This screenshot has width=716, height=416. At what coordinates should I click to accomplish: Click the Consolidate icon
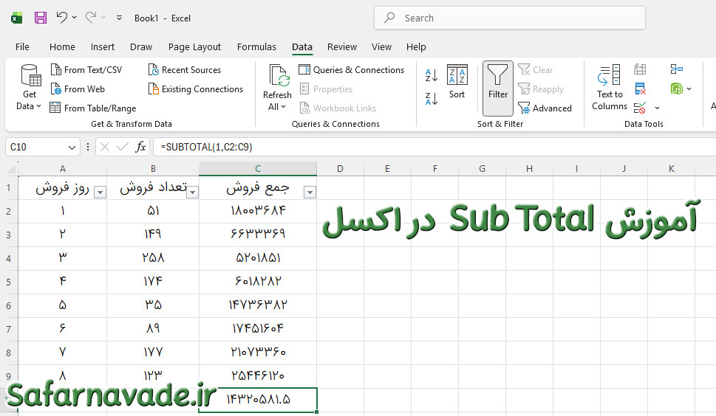tap(676, 69)
